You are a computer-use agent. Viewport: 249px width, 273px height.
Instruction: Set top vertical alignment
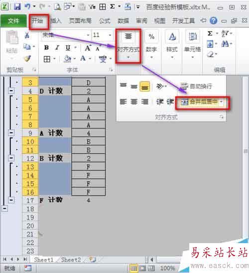[123, 85]
